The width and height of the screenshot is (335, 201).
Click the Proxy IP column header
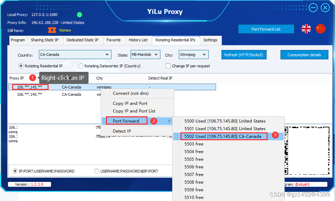click(16, 78)
